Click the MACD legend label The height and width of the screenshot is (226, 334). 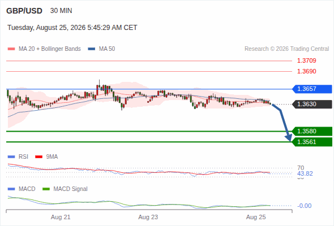tap(27, 189)
